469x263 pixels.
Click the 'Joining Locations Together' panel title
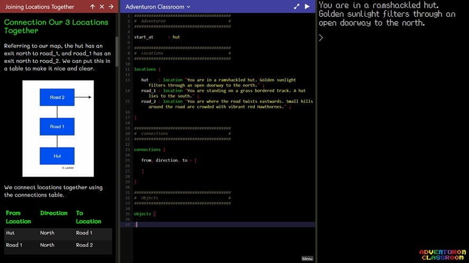[x=40, y=7]
